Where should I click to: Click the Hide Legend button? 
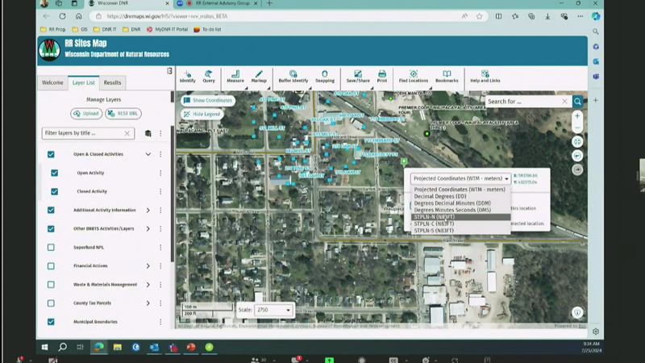[x=202, y=114]
